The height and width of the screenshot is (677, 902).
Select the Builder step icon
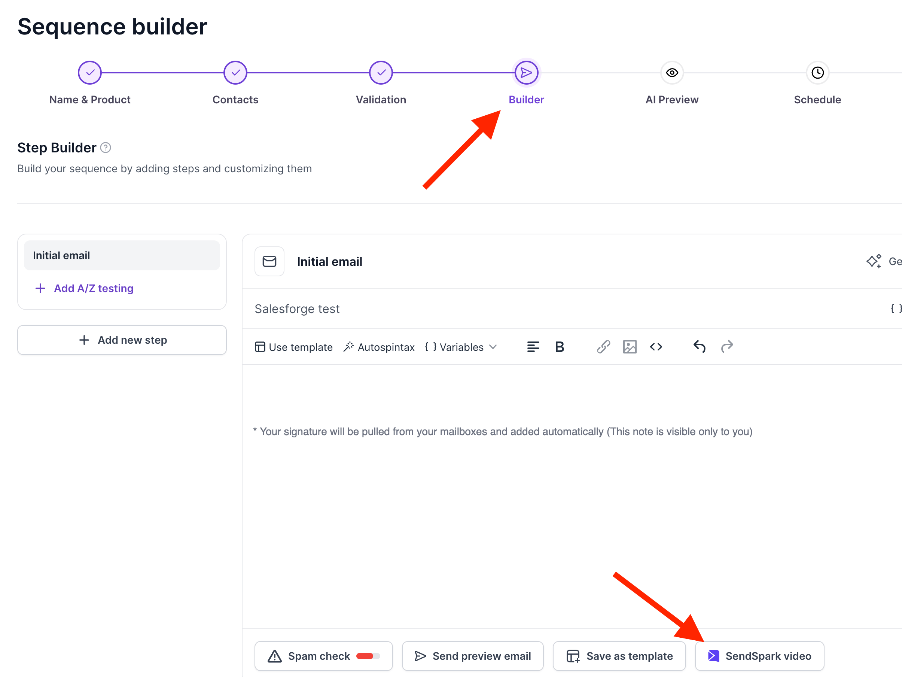[x=527, y=73]
